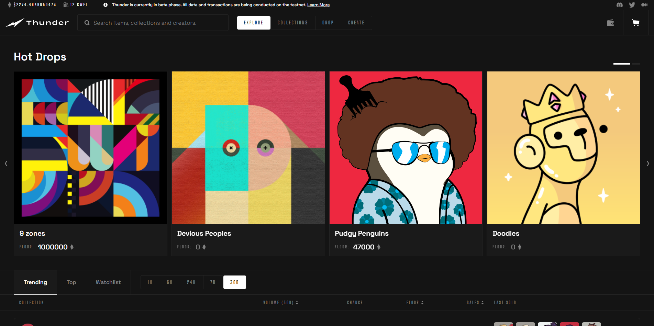Select the 24H time range
The height and width of the screenshot is (326, 654).
point(191,282)
